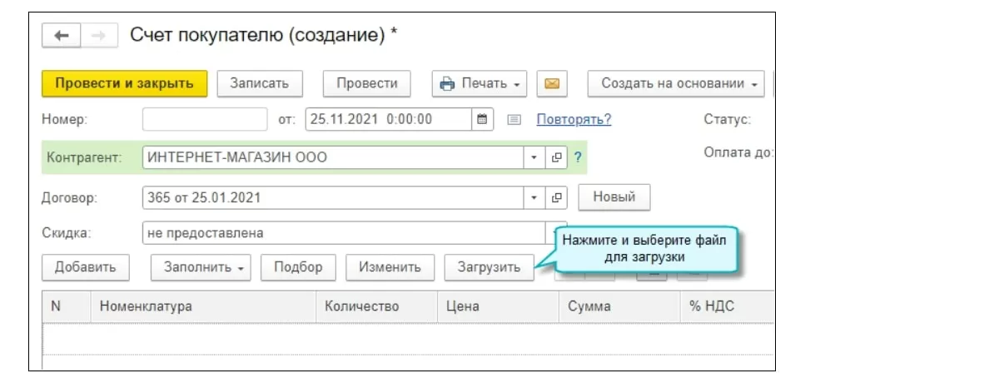The image size is (999, 383).
Task: Go forward with the right arrow button
Action: pyautogui.click(x=99, y=36)
